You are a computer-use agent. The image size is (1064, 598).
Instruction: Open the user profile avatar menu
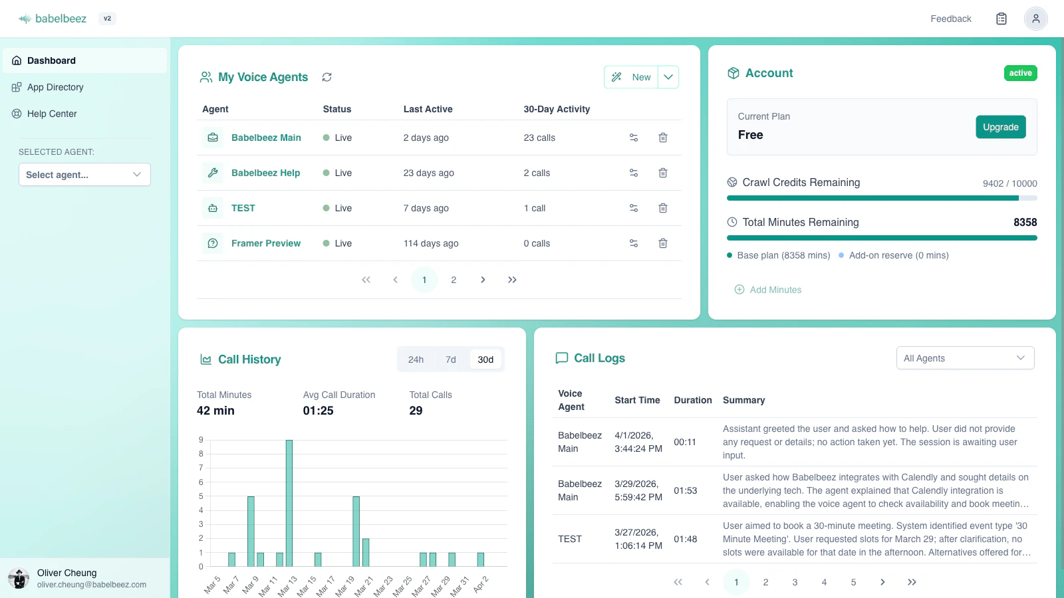click(1035, 19)
